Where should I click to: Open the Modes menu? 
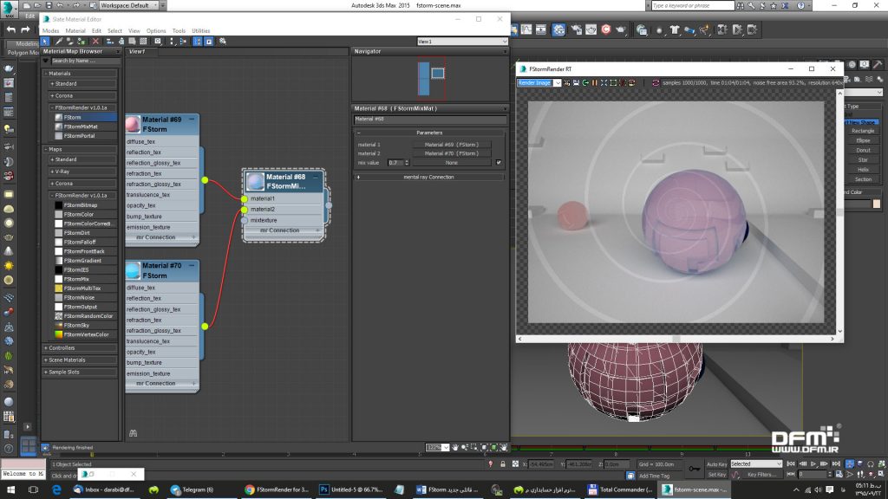(50, 30)
